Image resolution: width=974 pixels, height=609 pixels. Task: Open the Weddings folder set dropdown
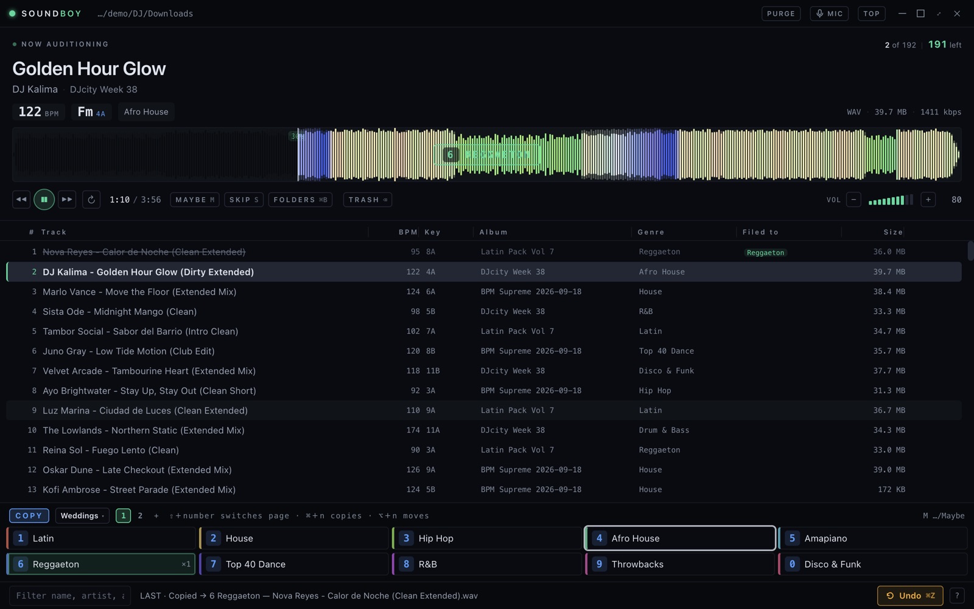(x=82, y=516)
